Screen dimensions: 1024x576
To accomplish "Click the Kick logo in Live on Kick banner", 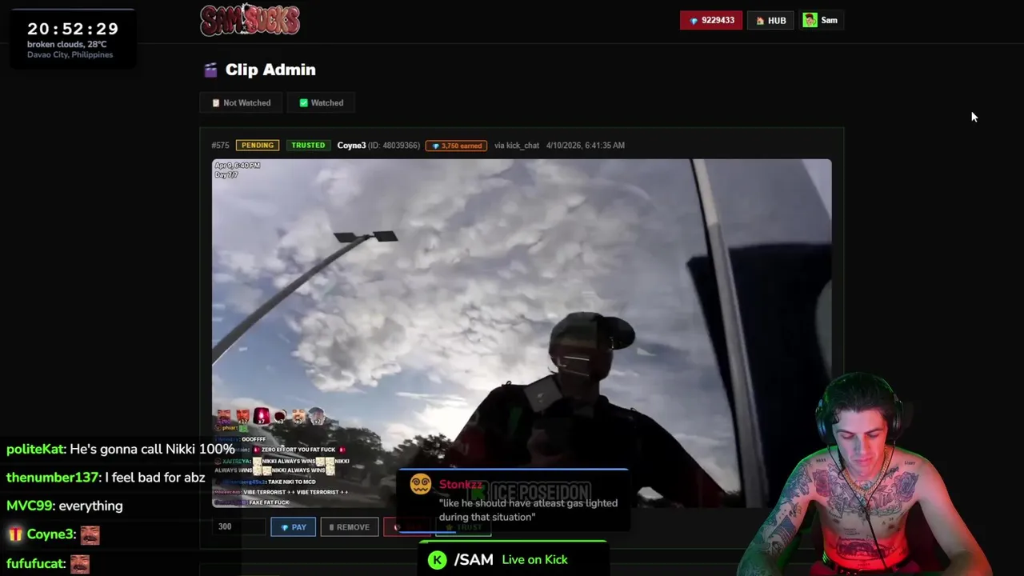I will (437, 560).
